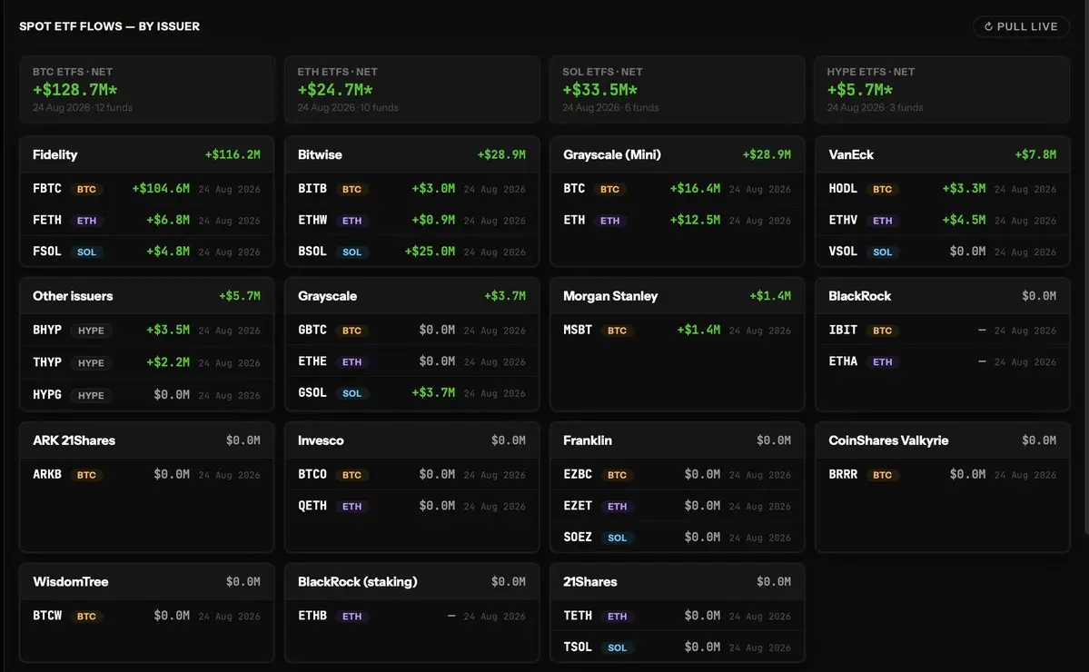The height and width of the screenshot is (672, 1089).
Task: Click the SPOT ETF FLOWS — BY ISSUER title
Action: click(109, 26)
